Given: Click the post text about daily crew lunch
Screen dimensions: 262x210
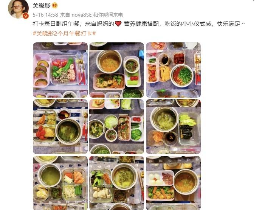Looking at the screenshot, I should 139,24.
